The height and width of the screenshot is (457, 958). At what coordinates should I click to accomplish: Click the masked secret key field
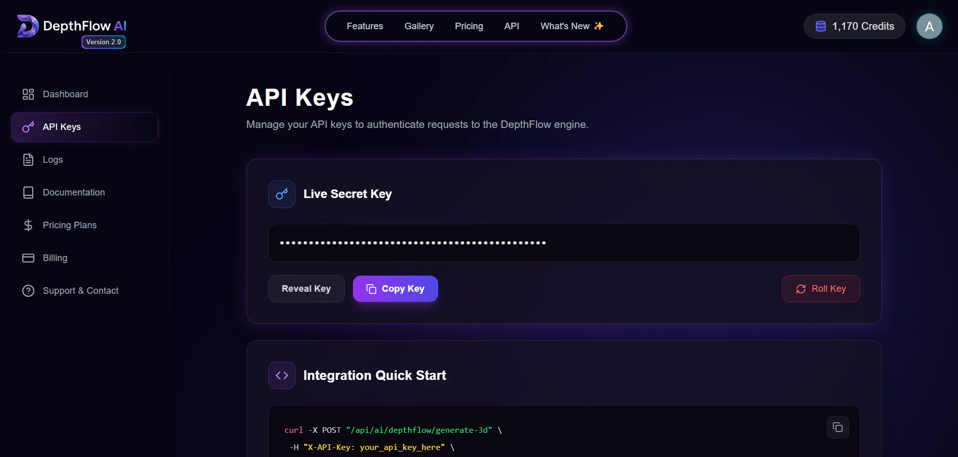[564, 243]
